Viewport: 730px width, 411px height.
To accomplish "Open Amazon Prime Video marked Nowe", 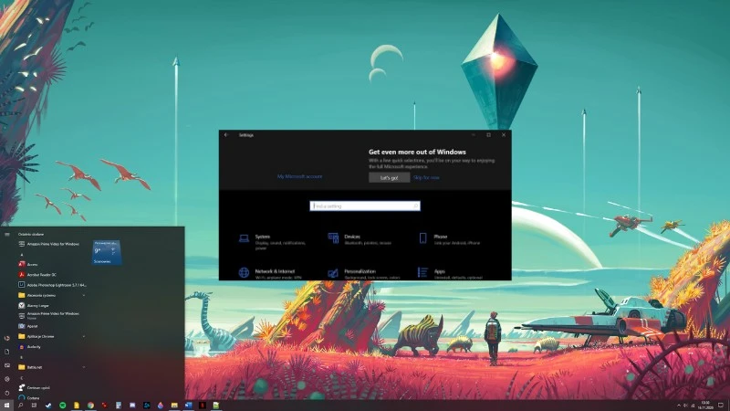I will [51, 315].
